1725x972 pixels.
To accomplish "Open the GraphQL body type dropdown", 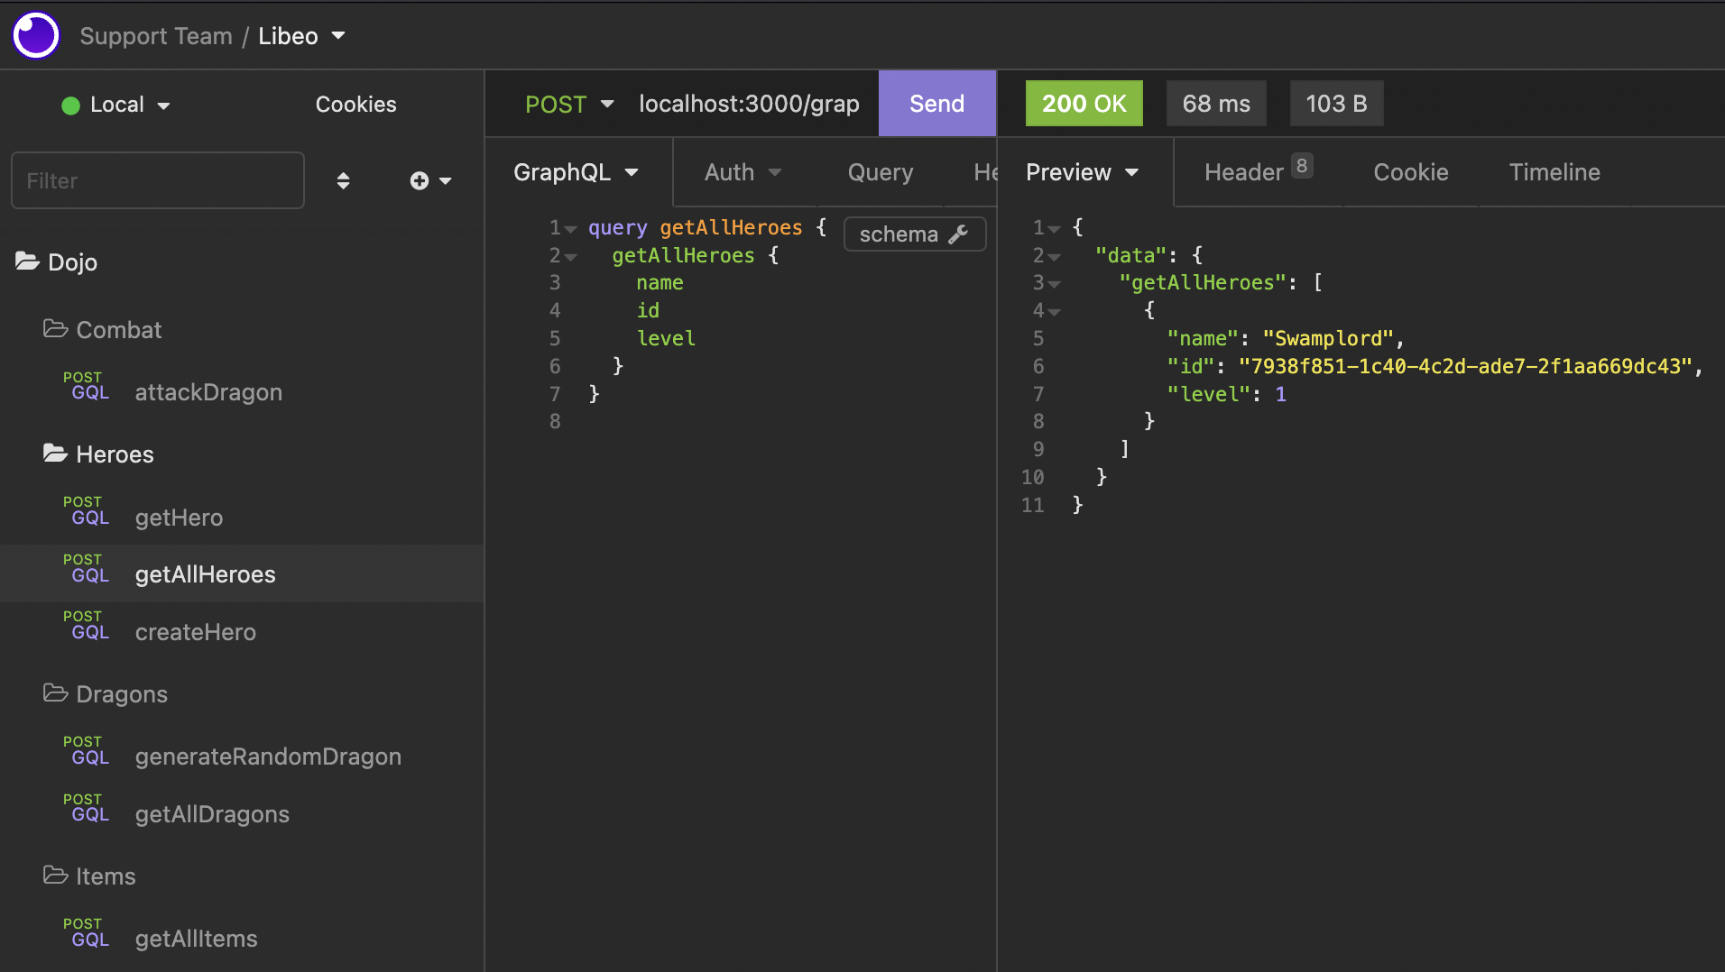I will [x=576, y=172].
